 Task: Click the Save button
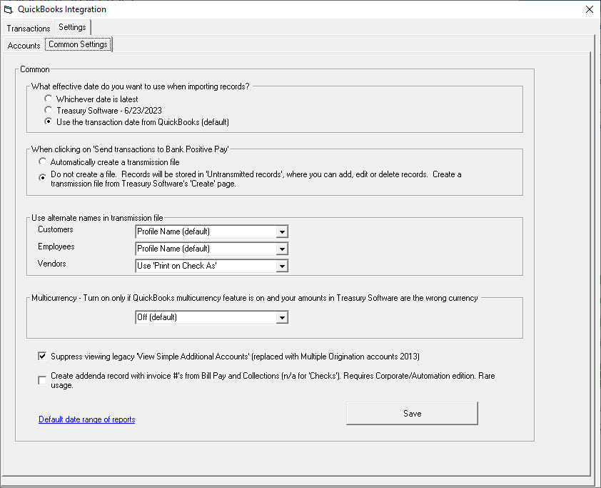412,413
